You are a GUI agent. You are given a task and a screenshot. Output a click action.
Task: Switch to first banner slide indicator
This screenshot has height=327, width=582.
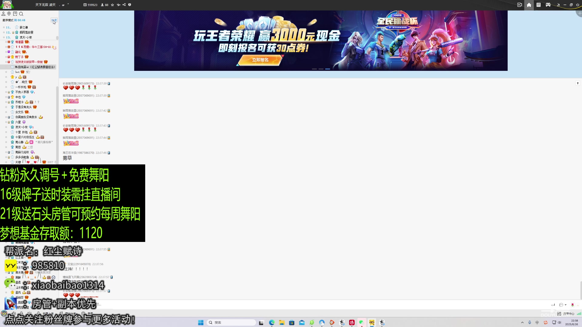pos(314,69)
